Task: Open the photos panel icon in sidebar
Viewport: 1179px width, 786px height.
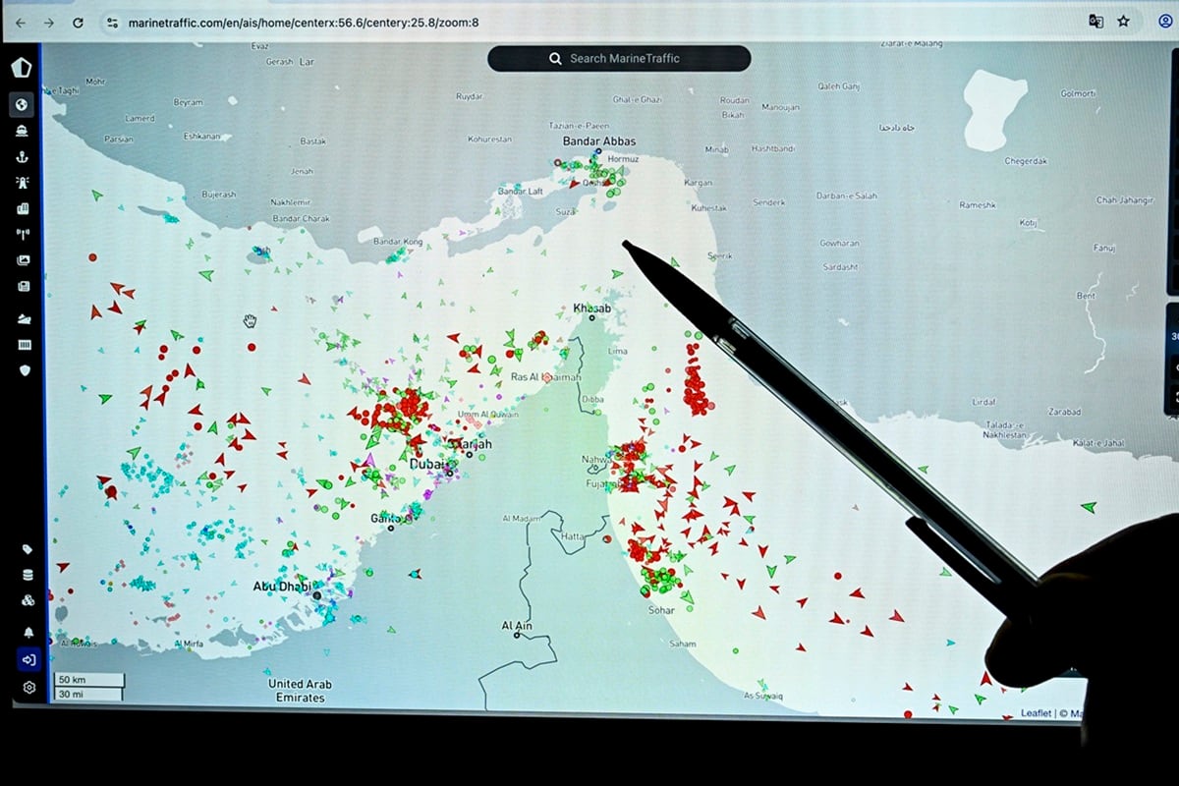Action: point(24,261)
